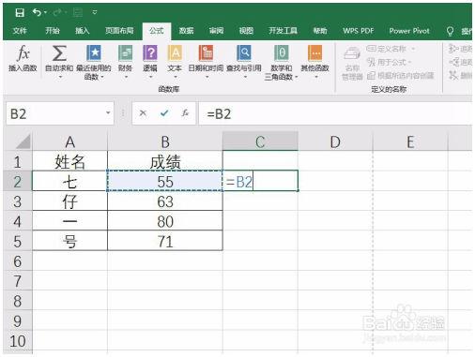
Task: Open the 名称管理器 icon
Action: click(x=352, y=53)
